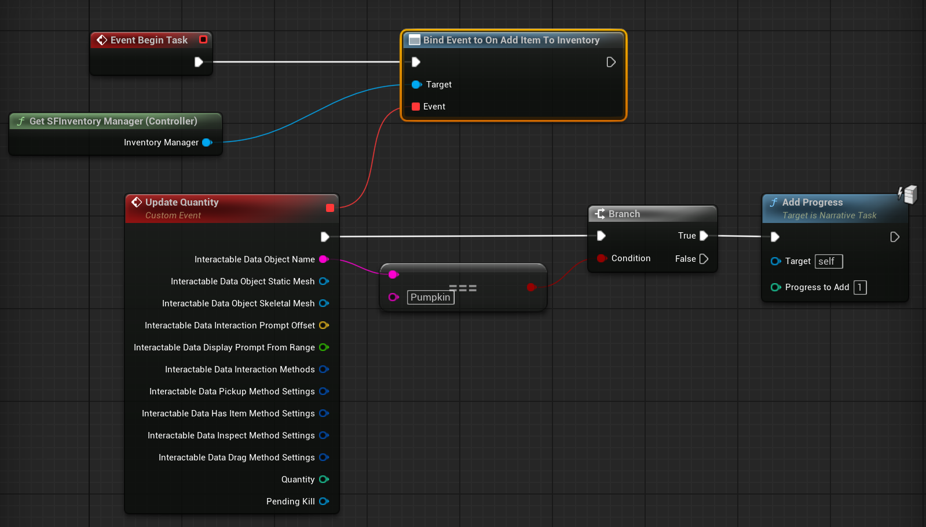Click the Pending Kill output pin
The width and height of the screenshot is (926, 527).
coord(324,502)
